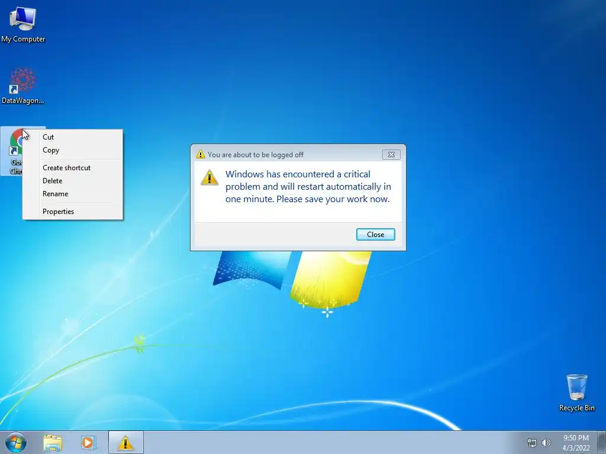Viewport: 606px width, 454px height.
Task: Click the clock showing 9:50 PM
Action: pyautogui.click(x=576, y=443)
